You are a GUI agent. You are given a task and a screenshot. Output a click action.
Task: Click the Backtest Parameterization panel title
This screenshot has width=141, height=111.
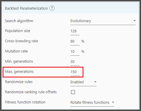coord(26,8)
